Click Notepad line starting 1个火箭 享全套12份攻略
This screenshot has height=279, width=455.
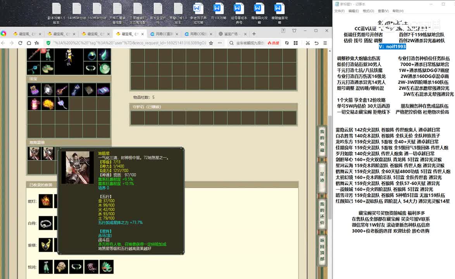[361, 100]
